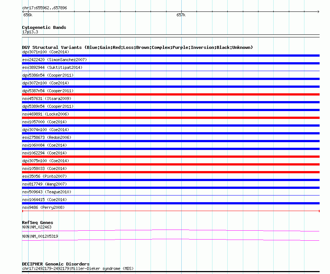
Task: Click the red loss bar under nsv1058033
Action: [x=171, y=172]
